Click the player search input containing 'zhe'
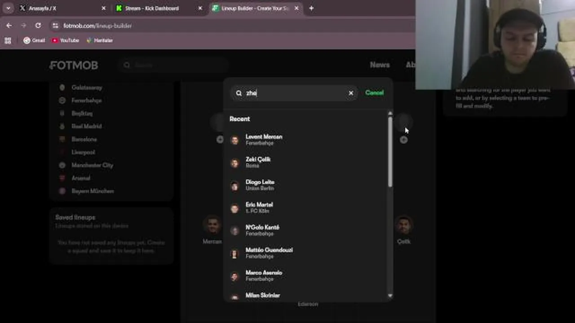The image size is (575, 323). [x=295, y=93]
